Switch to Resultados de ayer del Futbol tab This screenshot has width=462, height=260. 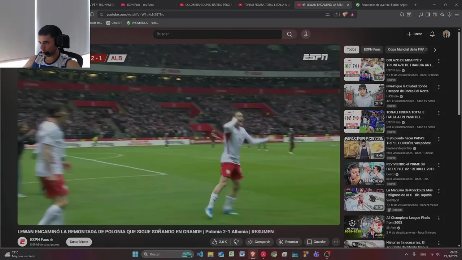[x=382, y=5]
